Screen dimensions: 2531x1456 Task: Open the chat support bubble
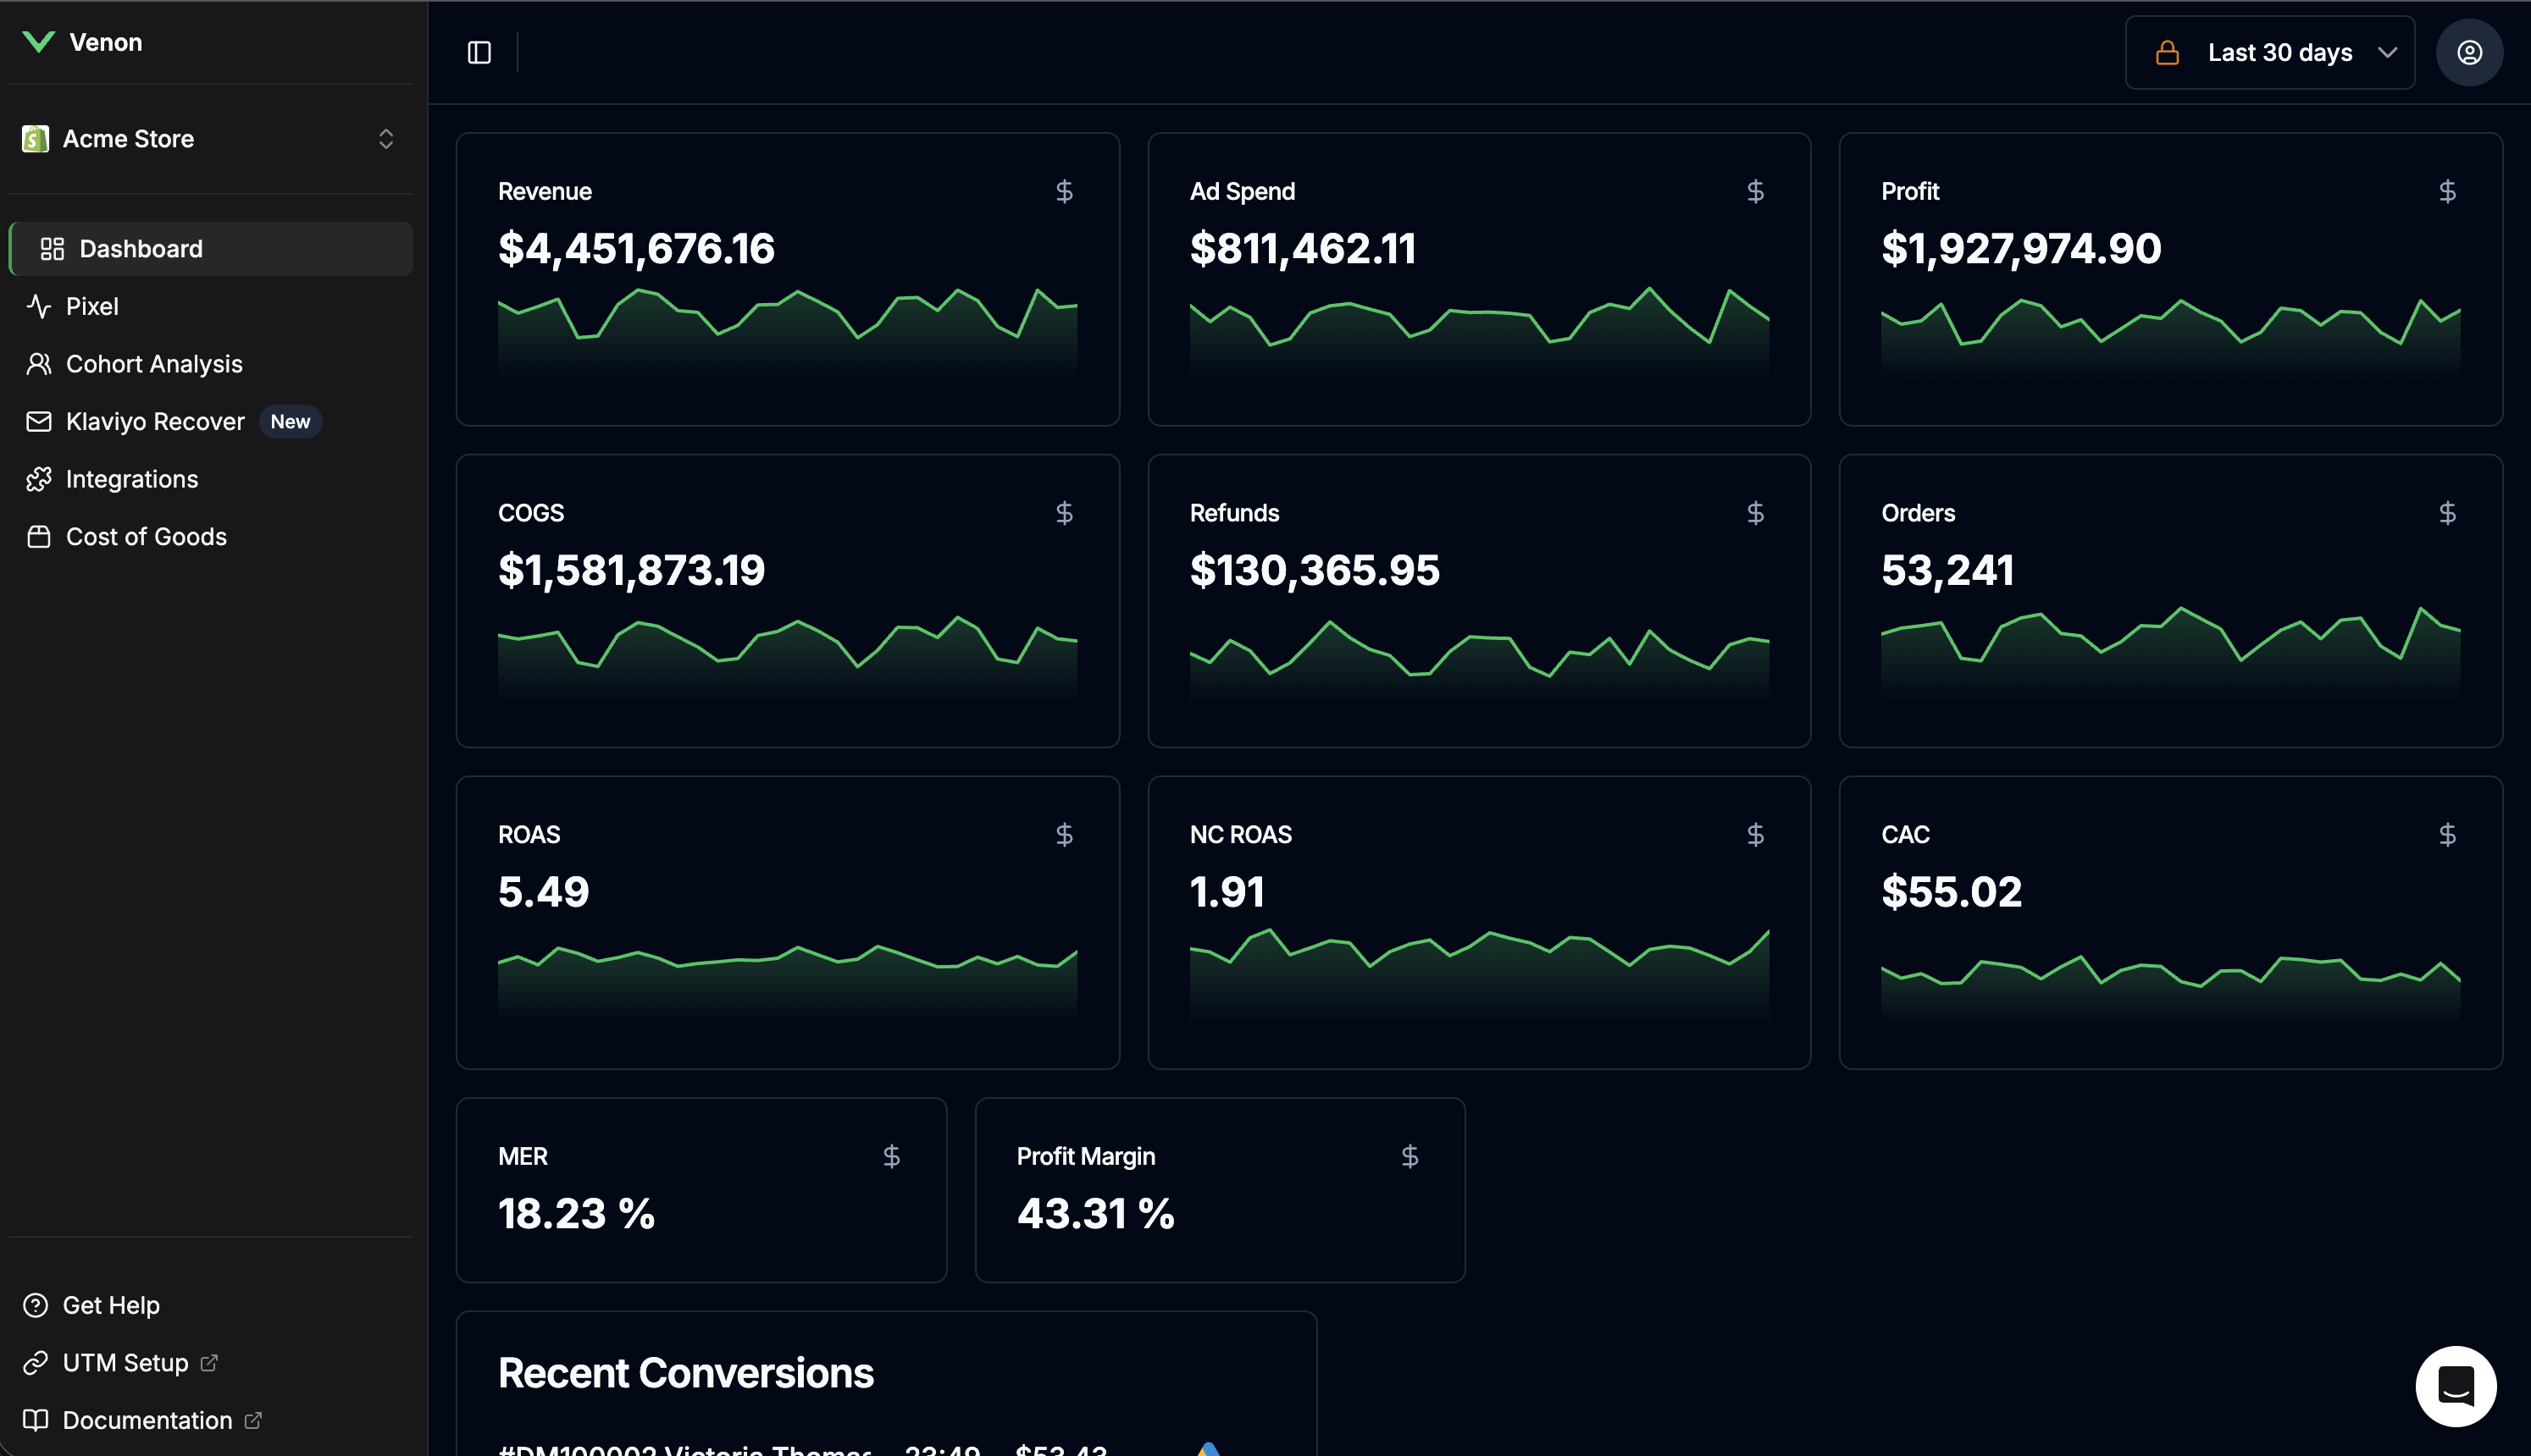[2455, 1386]
